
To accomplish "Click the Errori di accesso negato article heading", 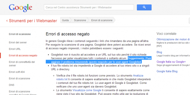I will tap(67, 34).
